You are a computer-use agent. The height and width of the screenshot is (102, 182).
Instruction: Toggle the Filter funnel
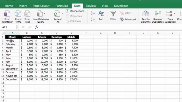click(113, 16)
